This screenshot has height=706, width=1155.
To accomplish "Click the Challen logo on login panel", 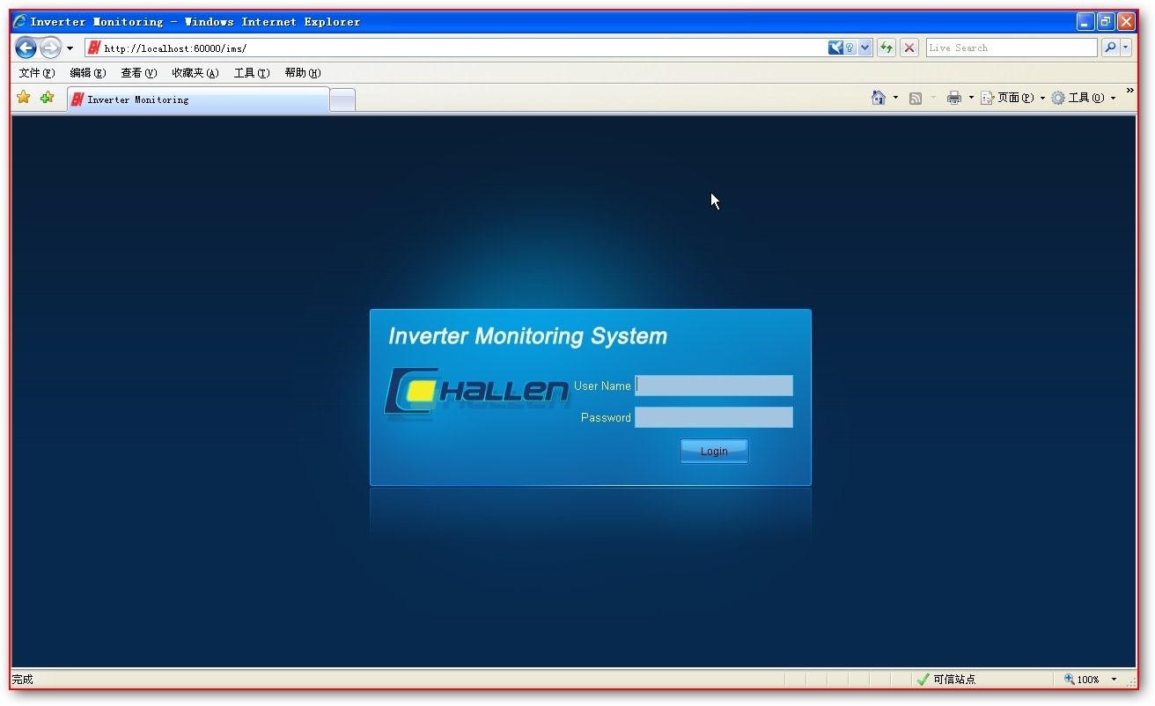I will (x=477, y=392).
